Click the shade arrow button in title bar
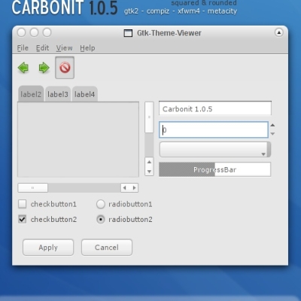 click(279, 32)
